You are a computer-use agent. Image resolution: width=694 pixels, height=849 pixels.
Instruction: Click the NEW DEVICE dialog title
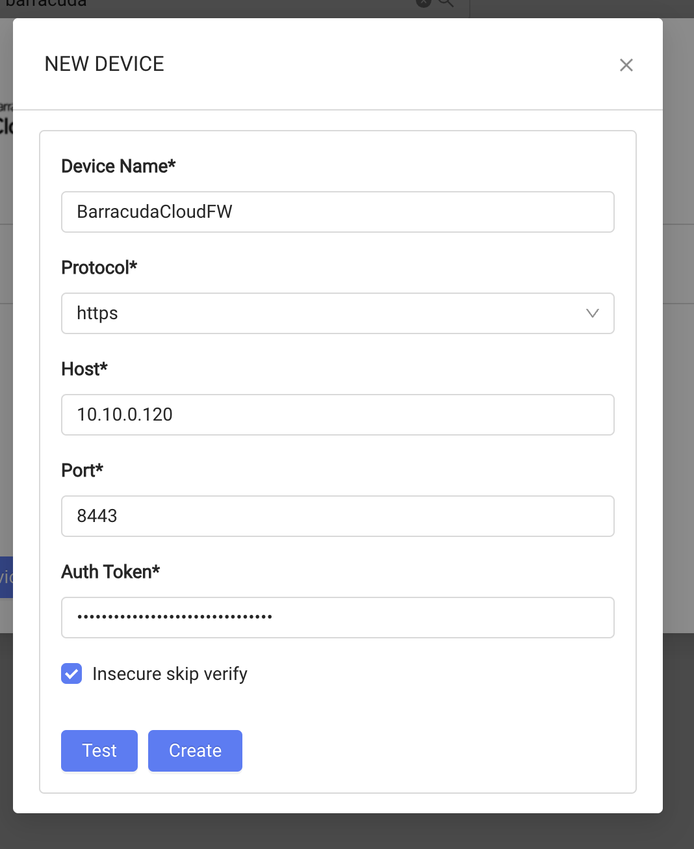[105, 64]
